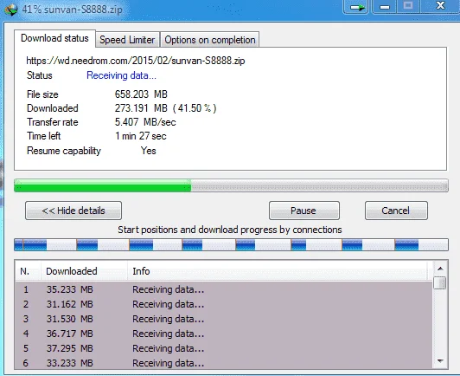Click the green download progress bar
This screenshot has width=460, height=376.
(231, 185)
